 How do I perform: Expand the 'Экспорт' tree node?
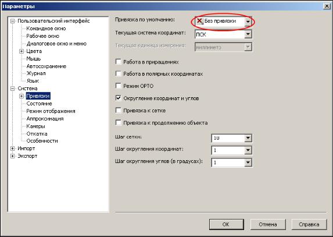click(13, 156)
